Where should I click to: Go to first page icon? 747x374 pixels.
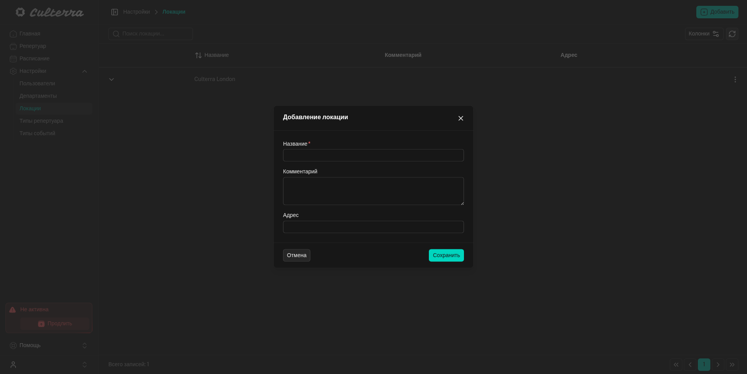tap(676, 365)
